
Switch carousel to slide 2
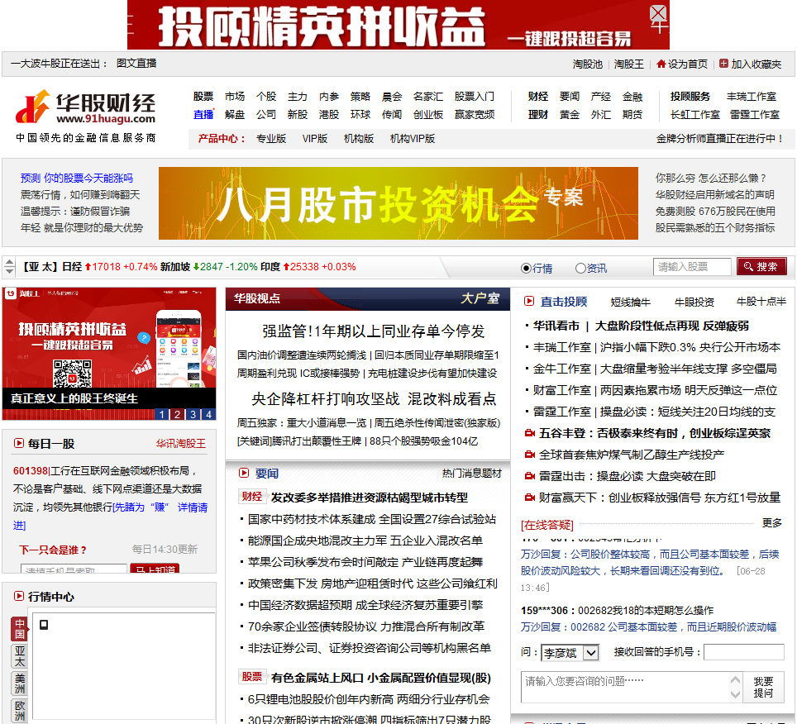click(177, 414)
